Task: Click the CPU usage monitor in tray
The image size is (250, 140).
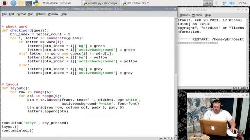Action: point(207,3)
